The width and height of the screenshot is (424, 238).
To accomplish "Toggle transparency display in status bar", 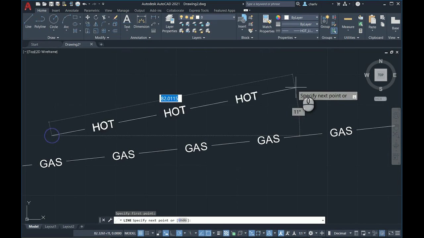I will pyautogui.click(x=226, y=233).
